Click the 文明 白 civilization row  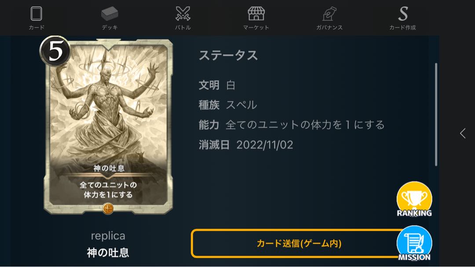[217, 85]
